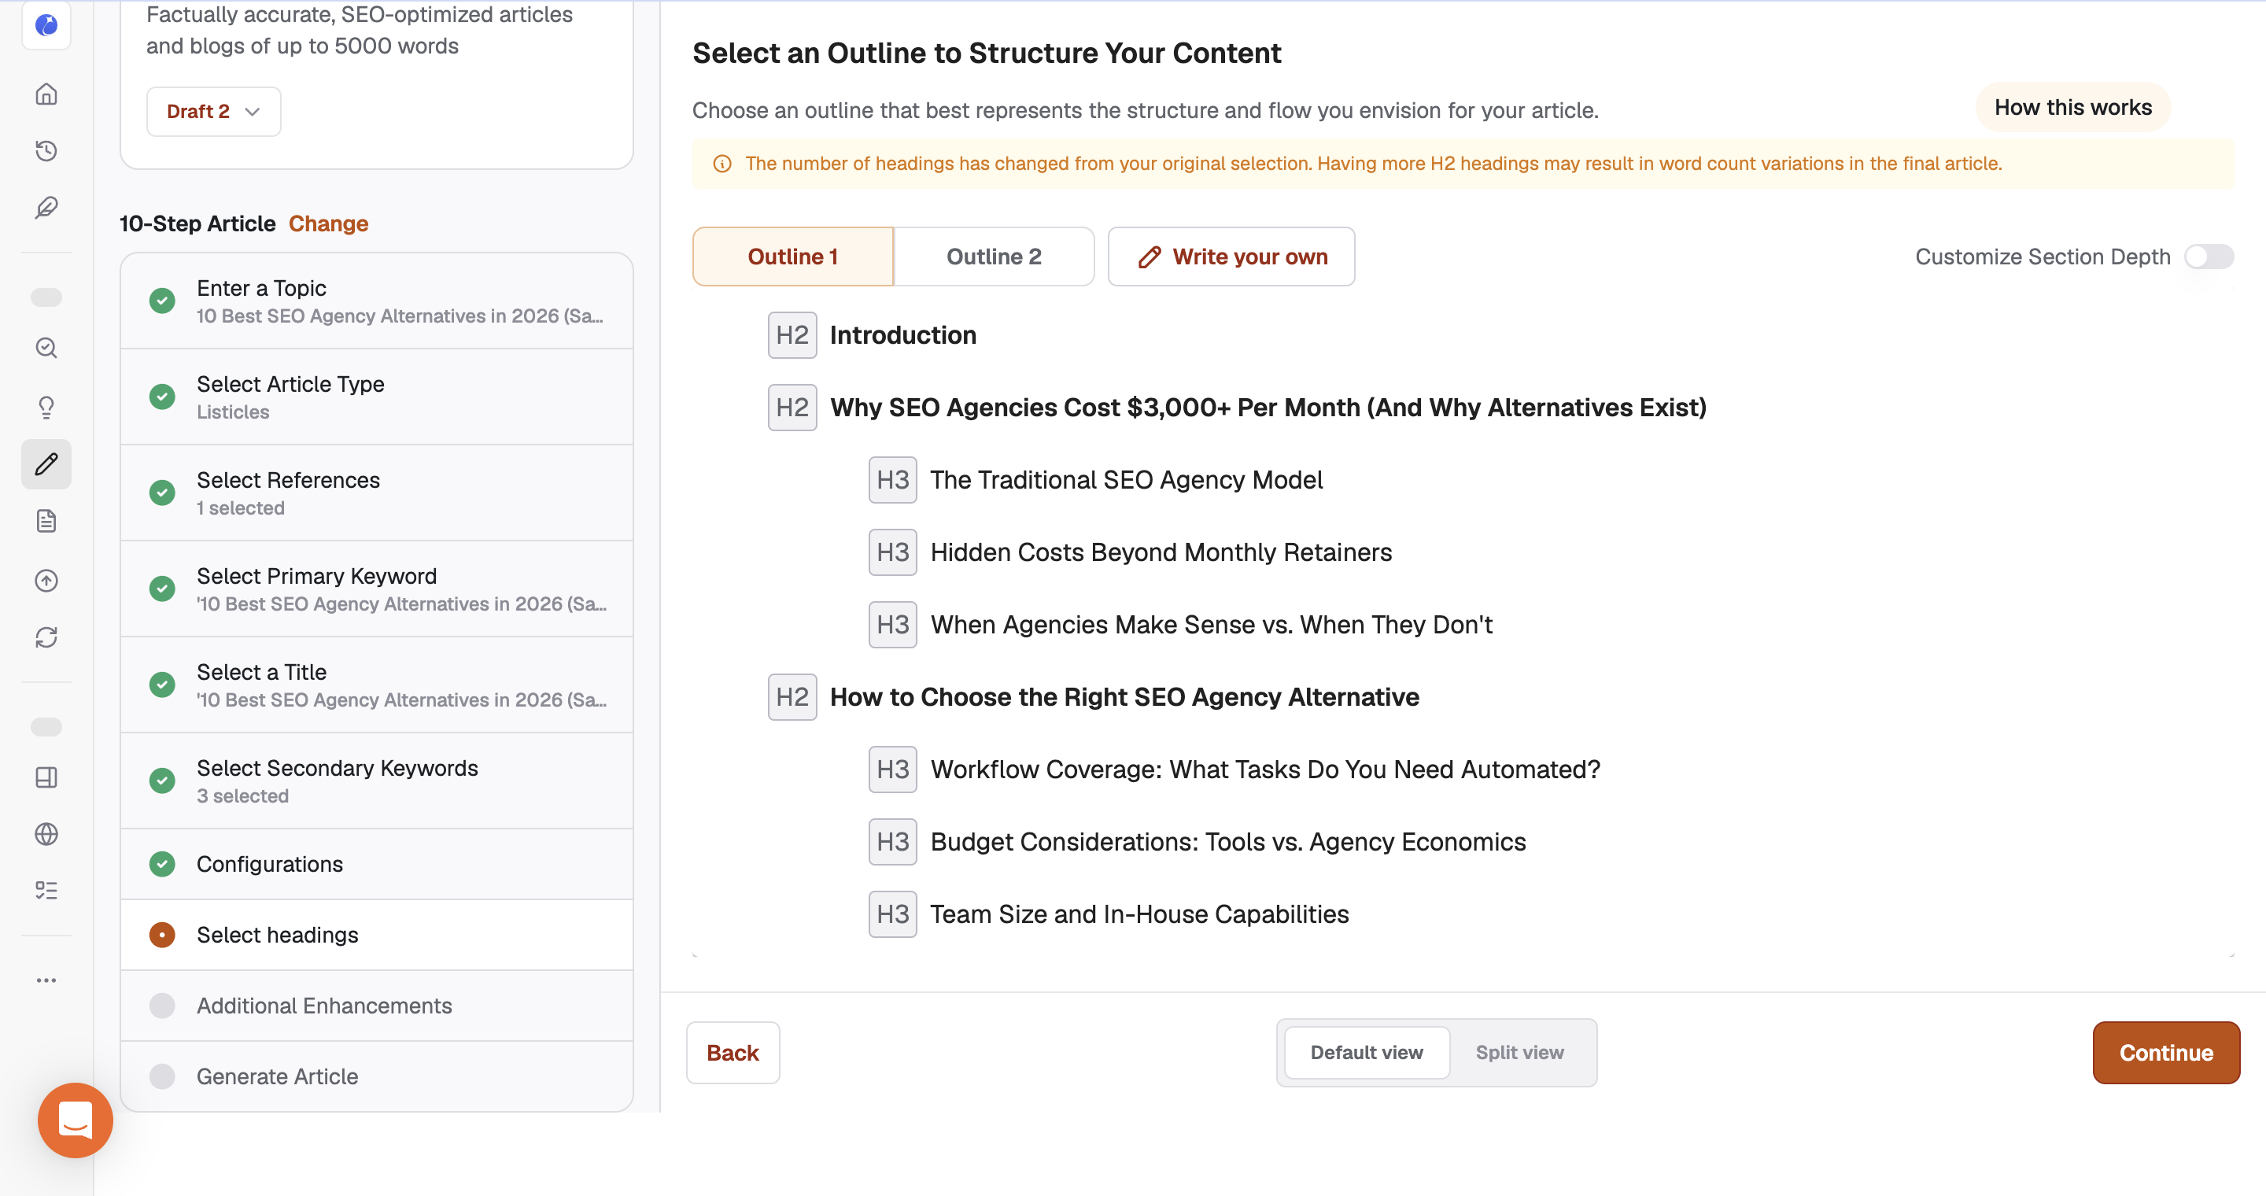
Task: Click the Change link beside 10-Step Article
Action: [x=328, y=223]
